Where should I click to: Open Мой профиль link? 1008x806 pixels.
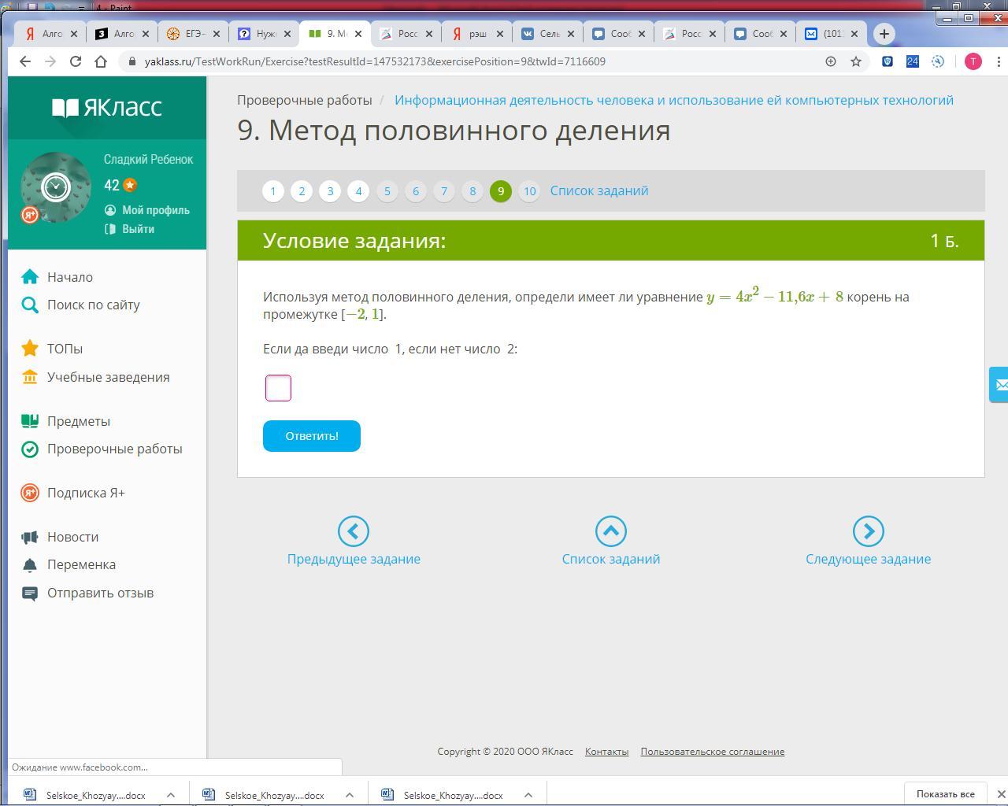pyautogui.click(x=156, y=210)
